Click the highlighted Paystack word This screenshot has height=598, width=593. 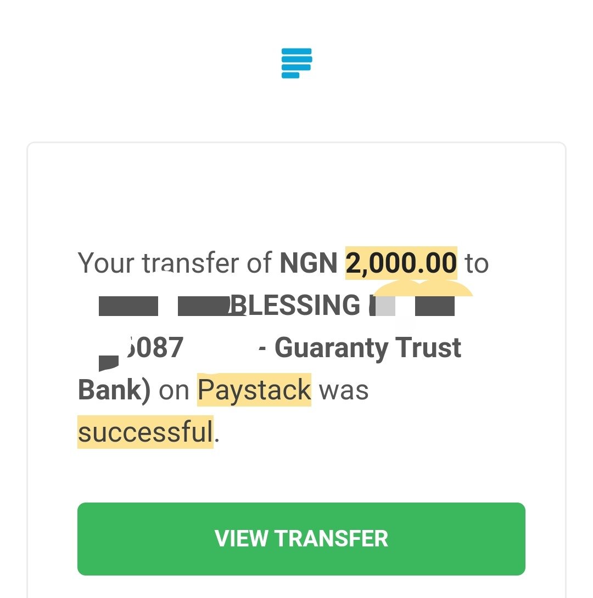point(254,390)
